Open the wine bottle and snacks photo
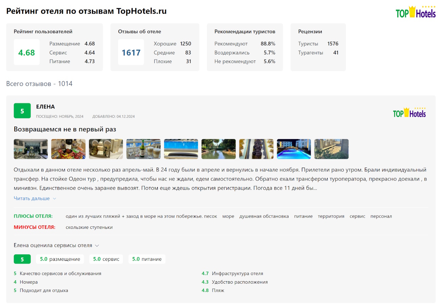This screenshot has height=304, width=442. tap(68, 149)
